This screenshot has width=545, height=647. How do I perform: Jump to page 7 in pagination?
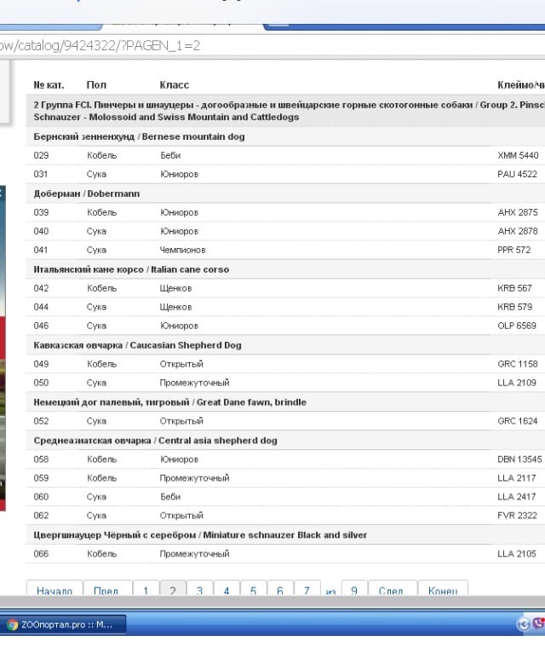307,590
